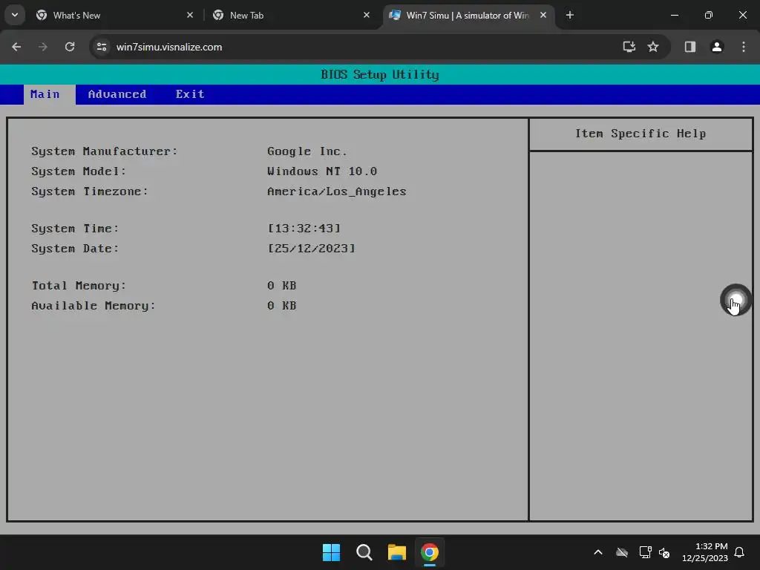The width and height of the screenshot is (760, 570).
Task: Reload the current page
Action: (70, 47)
